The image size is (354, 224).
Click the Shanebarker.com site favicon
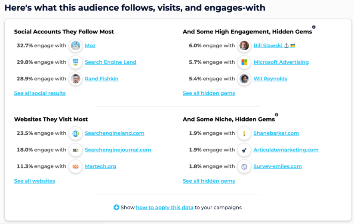point(244,133)
